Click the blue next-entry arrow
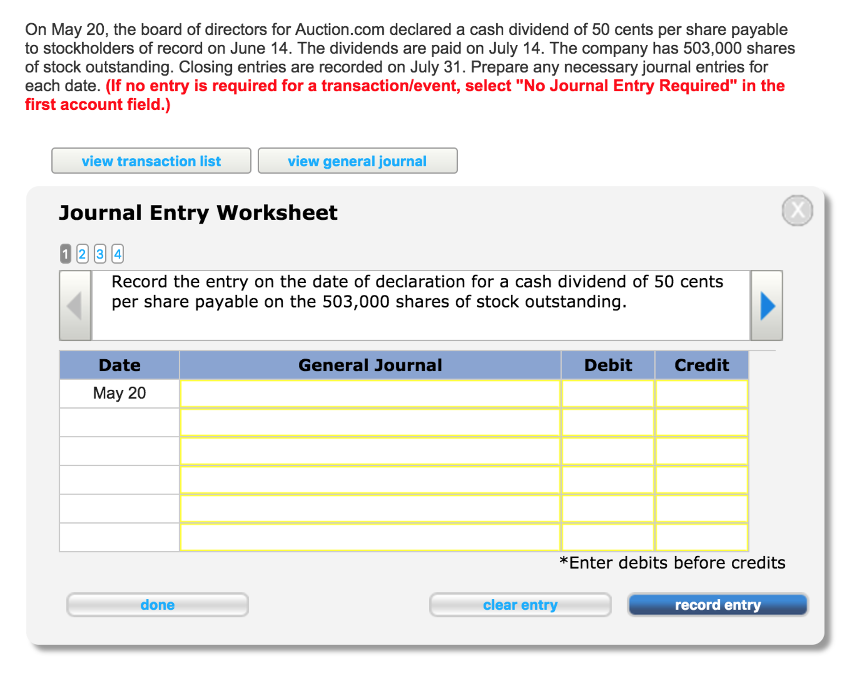The width and height of the screenshot is (842, 691). (x=766, y=305)
